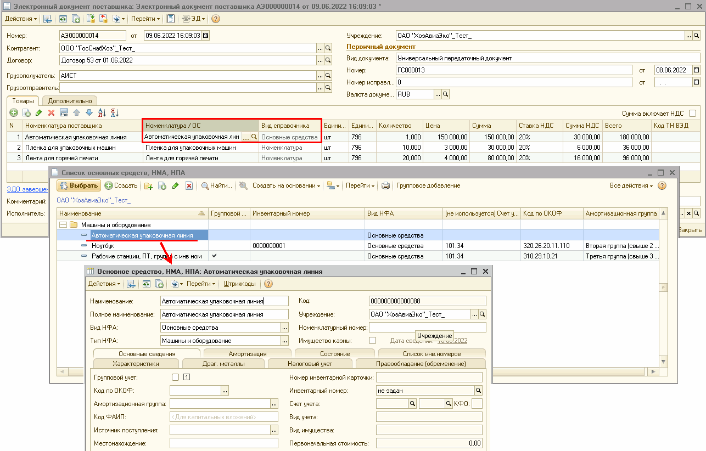Click the add row icon in the Товары toolbar
706x451 pixels.
[x=13, y=112]
